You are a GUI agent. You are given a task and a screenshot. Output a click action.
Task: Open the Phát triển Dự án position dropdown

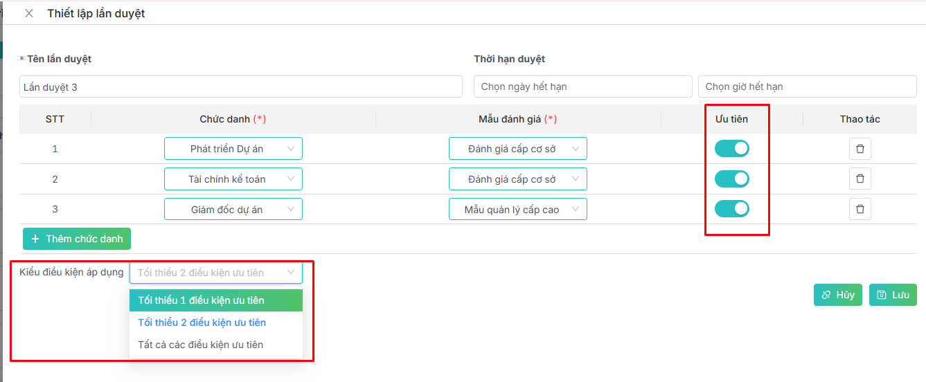[233, 149]
